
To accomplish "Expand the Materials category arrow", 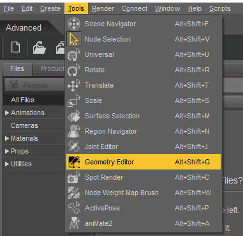I will pyautogui.click(x=7, y=138).
